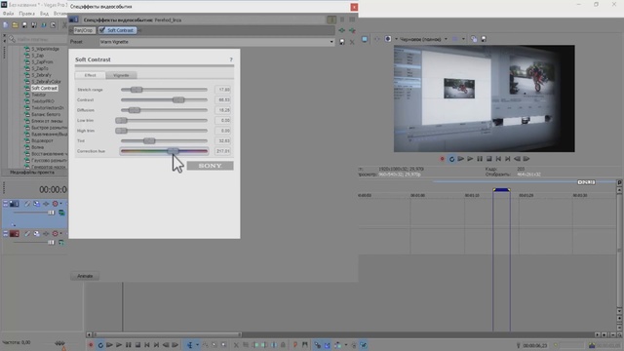The width and height of the screenshot is (624, 351).
Task: Open the Soft Contrast help question mark
Action: [231, 59]
